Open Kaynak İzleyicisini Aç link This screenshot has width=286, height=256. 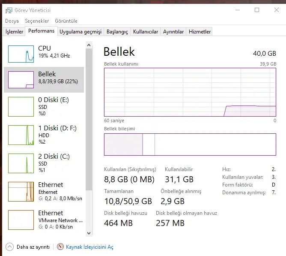(89, 247)
